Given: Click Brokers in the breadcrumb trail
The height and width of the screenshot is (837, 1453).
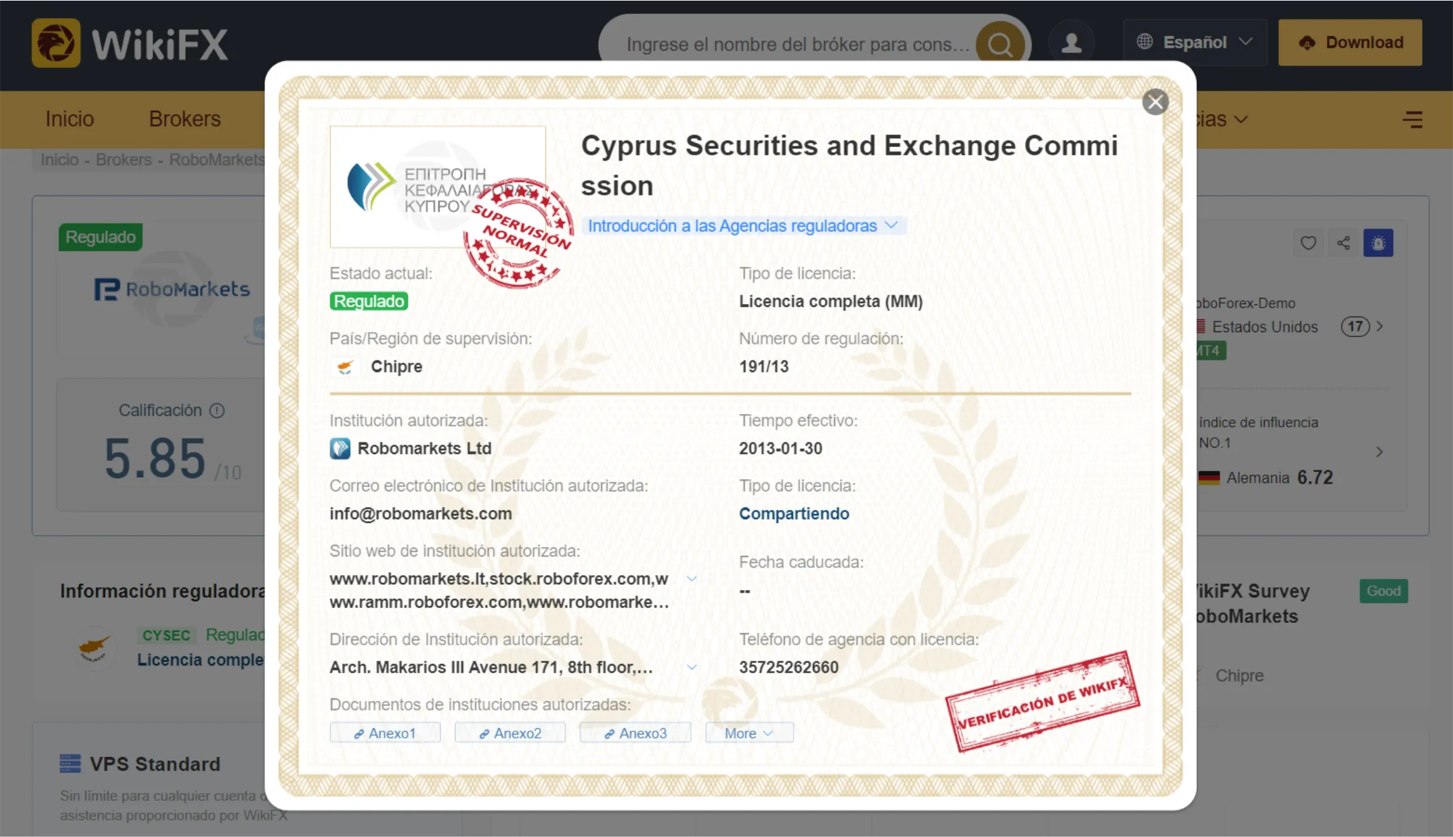Looking at the screenshot, I should point(124,160).
